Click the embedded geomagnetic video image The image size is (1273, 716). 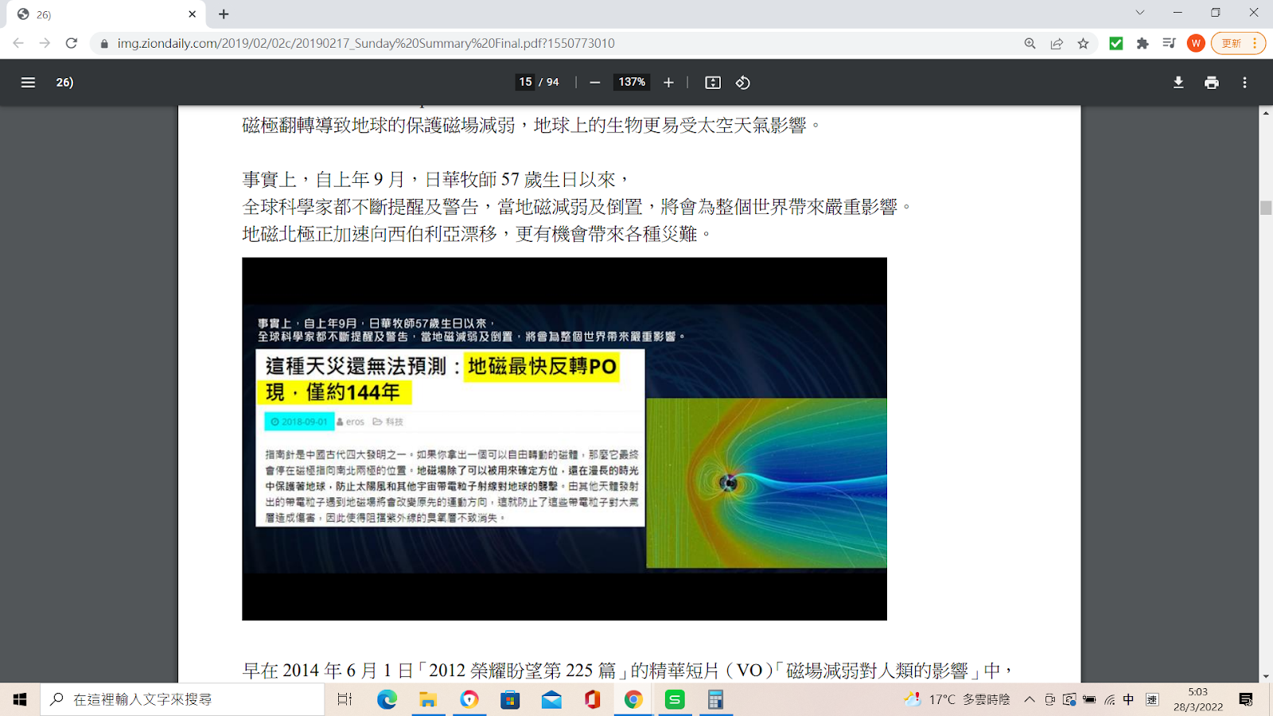564,438
